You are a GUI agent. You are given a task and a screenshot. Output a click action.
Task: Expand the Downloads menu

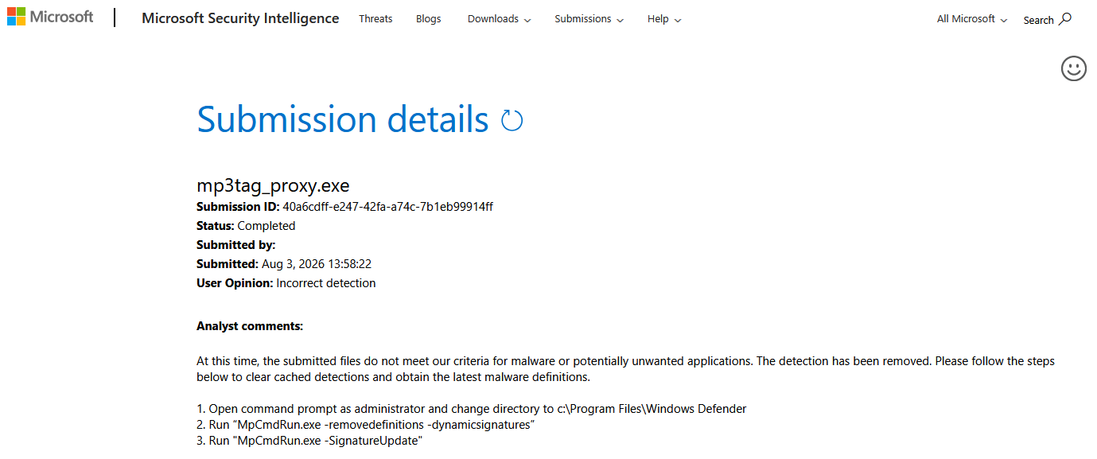(x=500, y=18)
